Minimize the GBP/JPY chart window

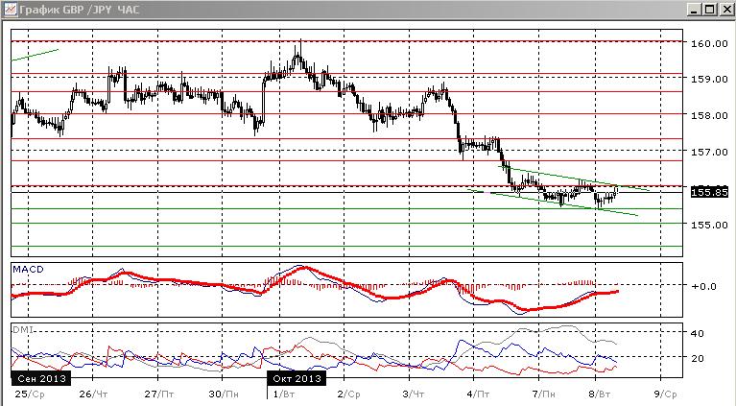point(696,10)
